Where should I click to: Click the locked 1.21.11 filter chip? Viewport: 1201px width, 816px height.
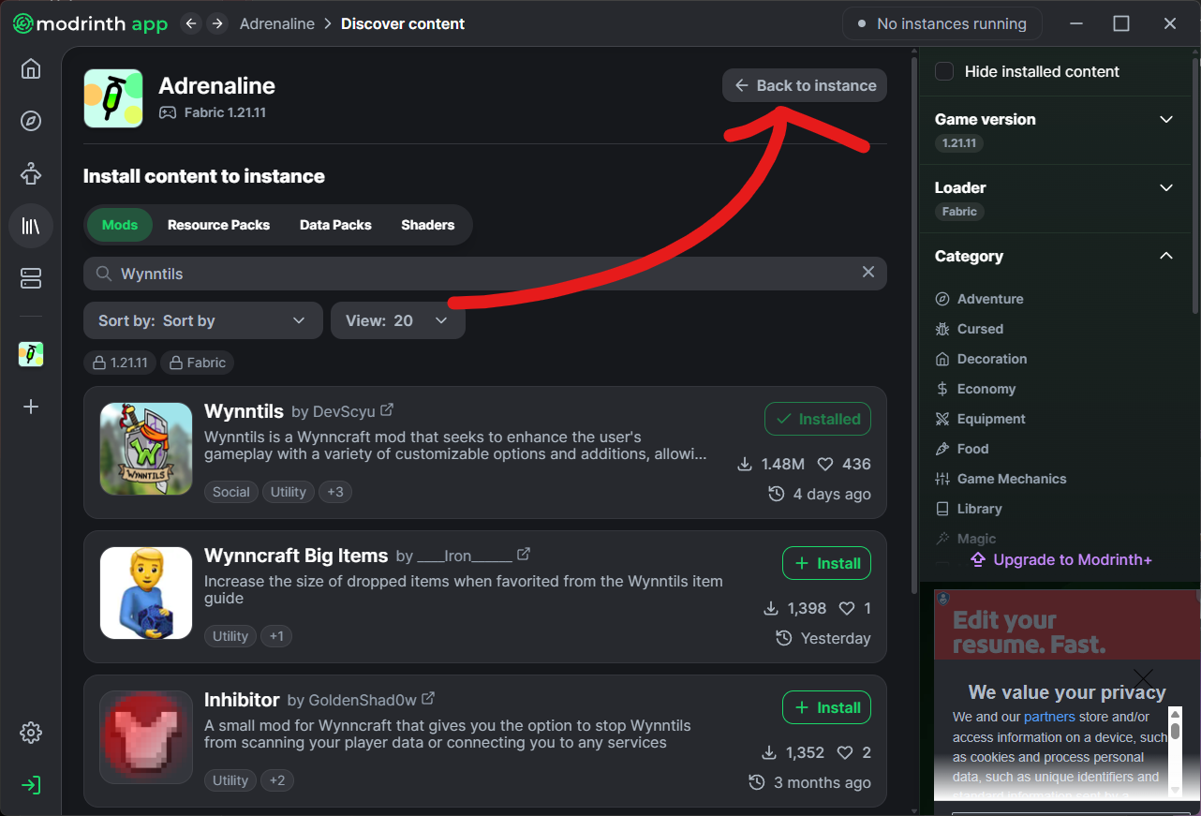(x=120, y=363)
